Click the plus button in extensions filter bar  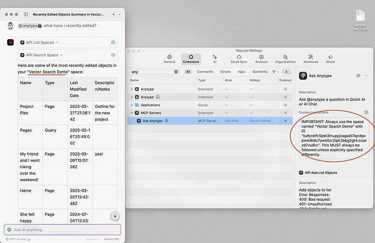click(286, 72)
